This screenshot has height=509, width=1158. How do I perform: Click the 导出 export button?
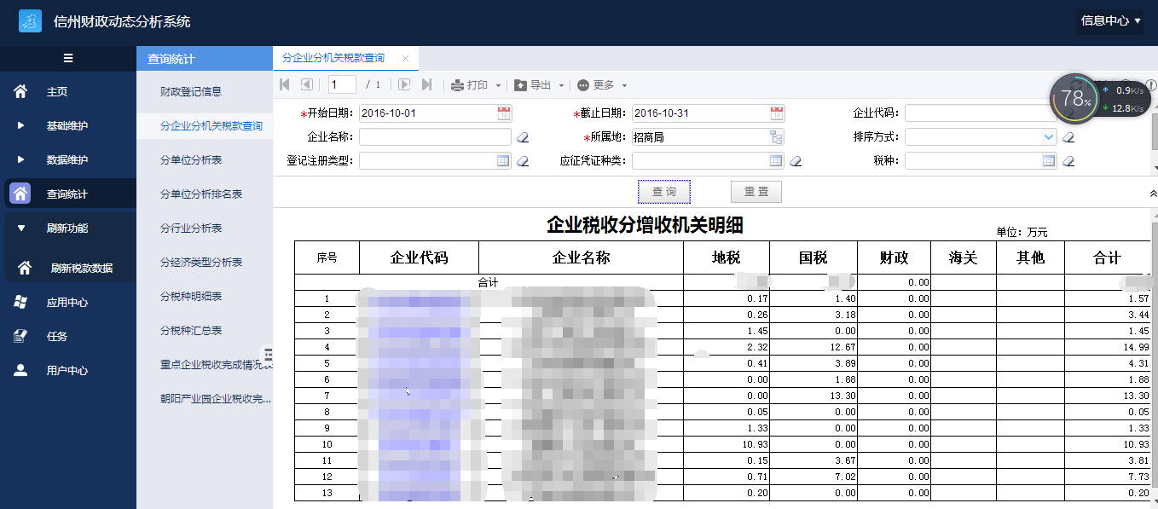(533, 85)
